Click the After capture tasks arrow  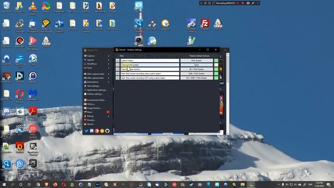(x=109, y=74)
